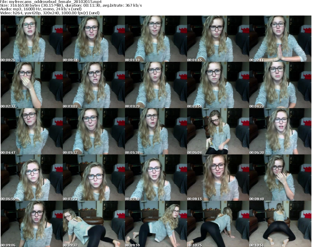Open the thumbnail stamped 00:09:32
Image resolution: width=312 pixels, height=247 pixels.
(94, 224)
